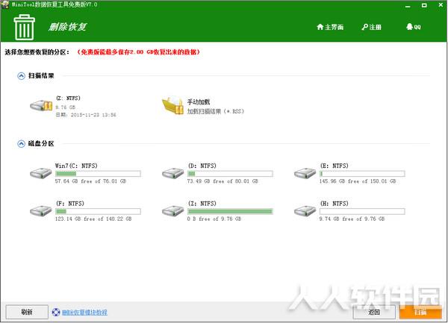Screen dimensions: 448x323
Task: Close the MiniTool window
Action: [x=441, y=5]
